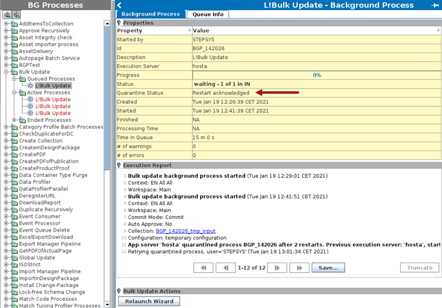This screenshot has height=308, width=442.
Task: Collapse the Execution Report section
Action: 119,165
